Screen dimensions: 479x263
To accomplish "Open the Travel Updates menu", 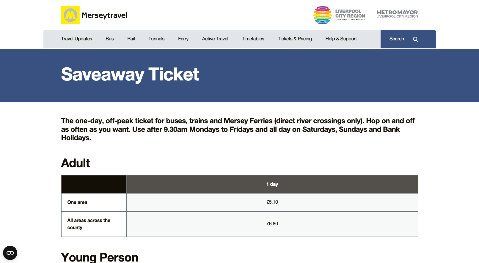I will click(x=76, y=39).
